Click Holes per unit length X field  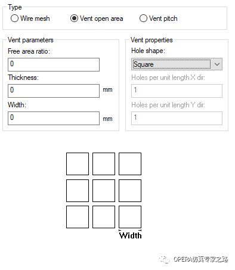pos(177,91)
